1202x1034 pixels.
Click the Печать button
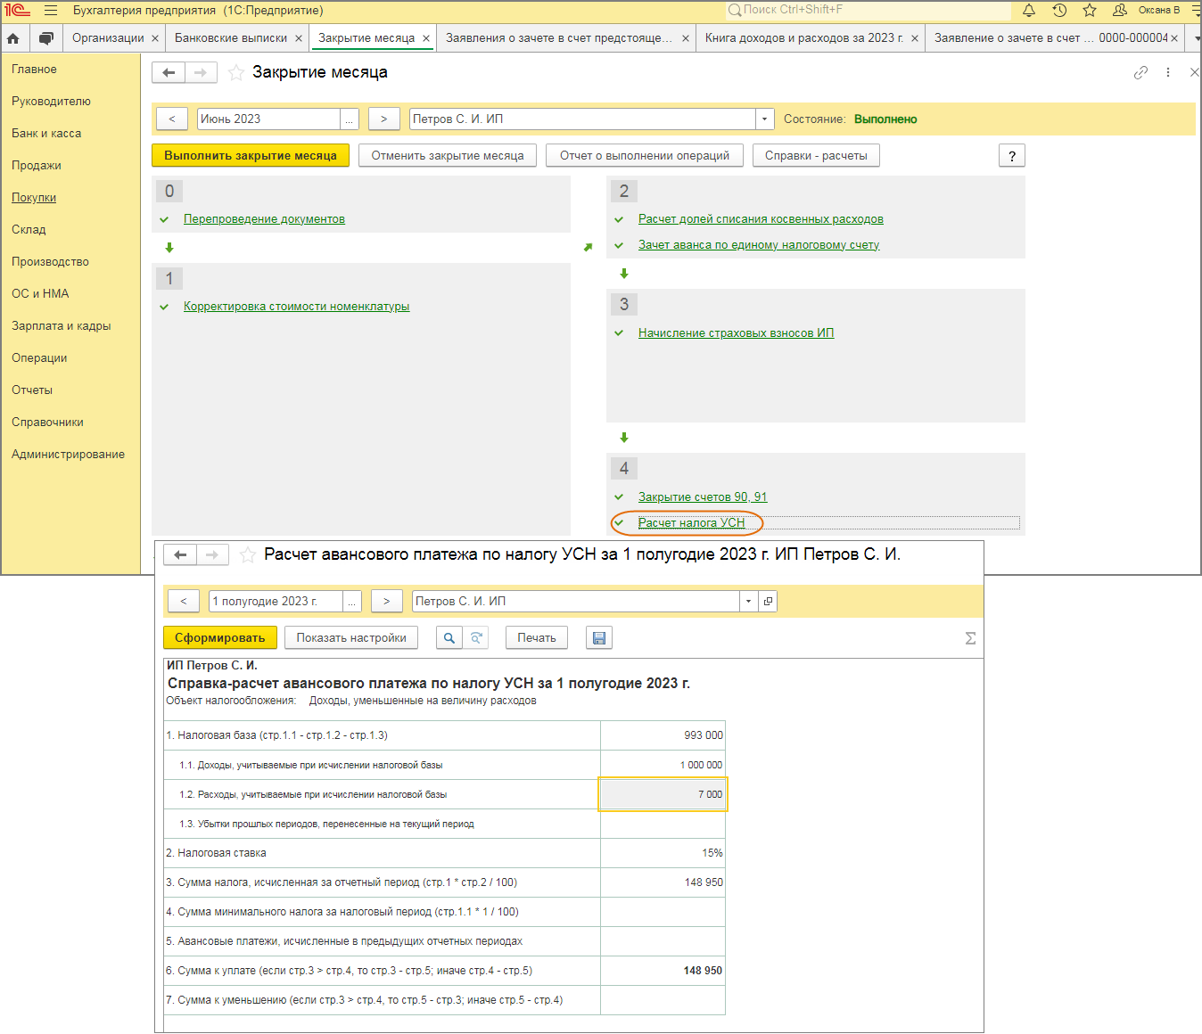[x=537, y=637]
